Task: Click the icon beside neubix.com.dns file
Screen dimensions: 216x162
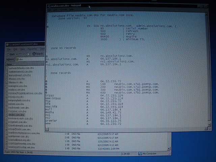Action: (6, 115)
